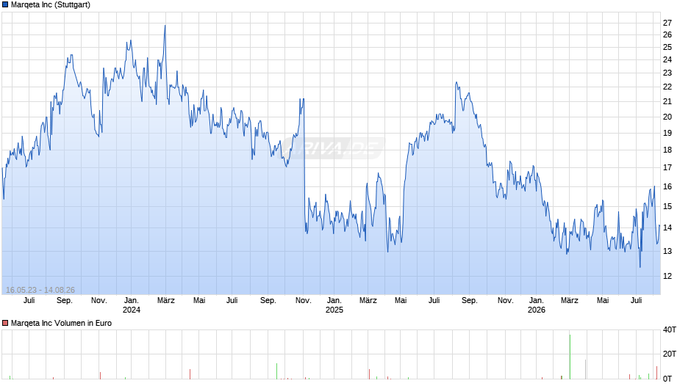This screenshot has height=386, width=691.
Task: Click the volume axis label 20T
Action: [x=670, y=354]
